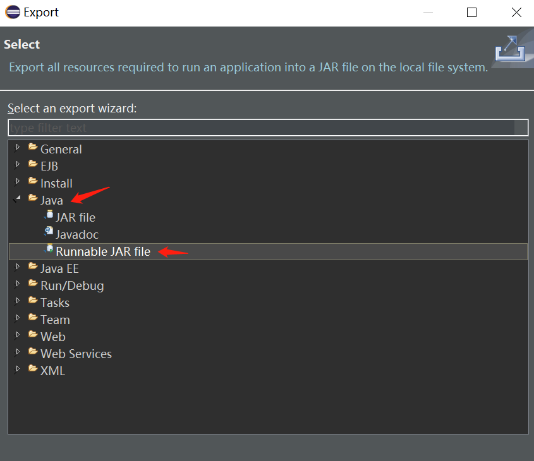Expand the EJB category arrow
The height and width of the screenshot is (461, 534).
pos(18,164)
